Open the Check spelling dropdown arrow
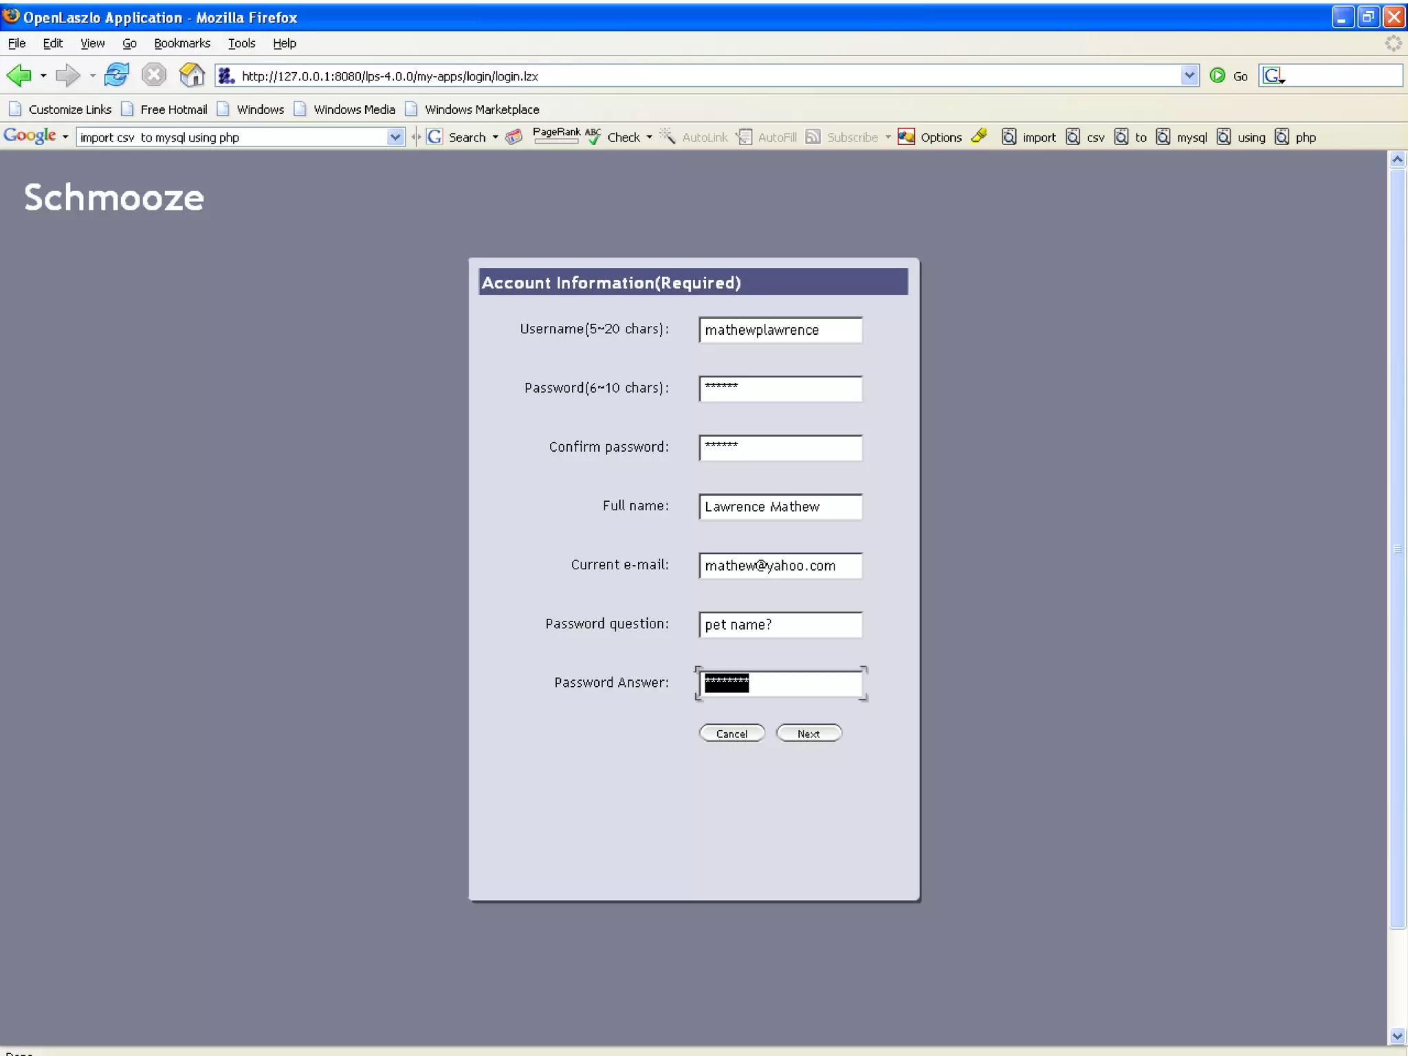 pyautogui.click(x=649, y=137)
